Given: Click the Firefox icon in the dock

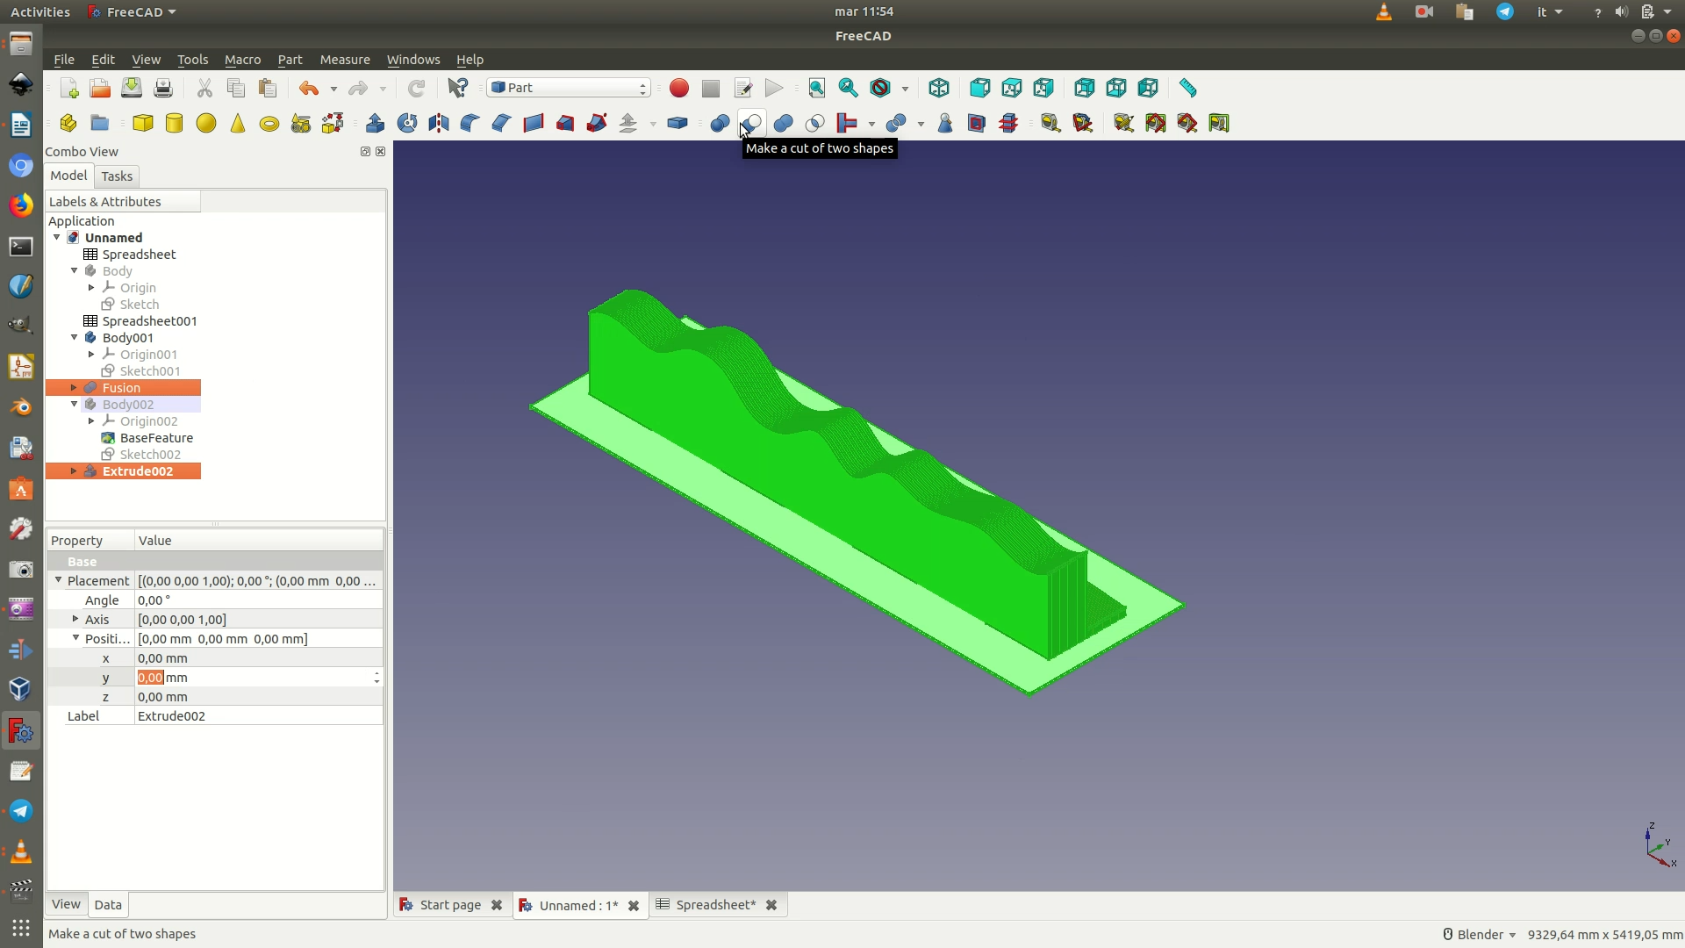Looking at the screenshot, I should [21, 205].
